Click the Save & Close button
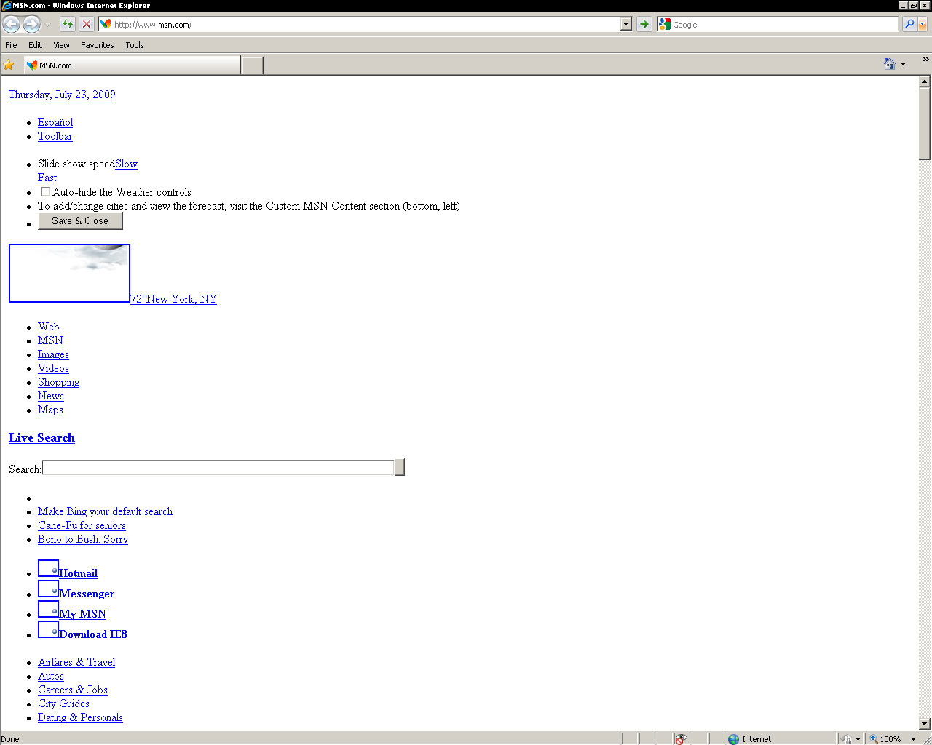932x745 pixels. coord(80,220)
